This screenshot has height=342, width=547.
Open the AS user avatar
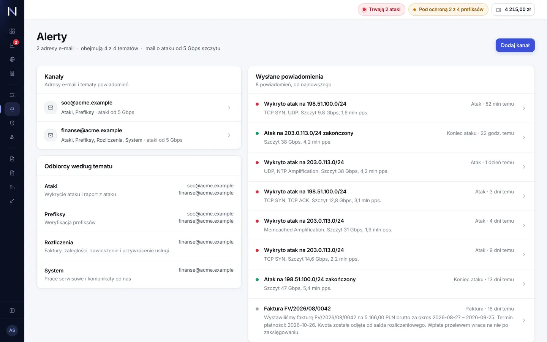point(12,330)
